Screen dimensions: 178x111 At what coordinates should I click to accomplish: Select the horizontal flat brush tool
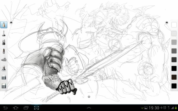point(4,59)
